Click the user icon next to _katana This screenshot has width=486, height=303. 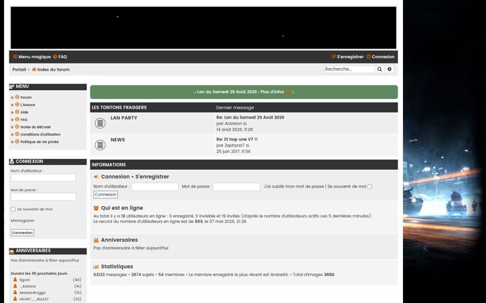pyautogui.click(x=15, y=286)
